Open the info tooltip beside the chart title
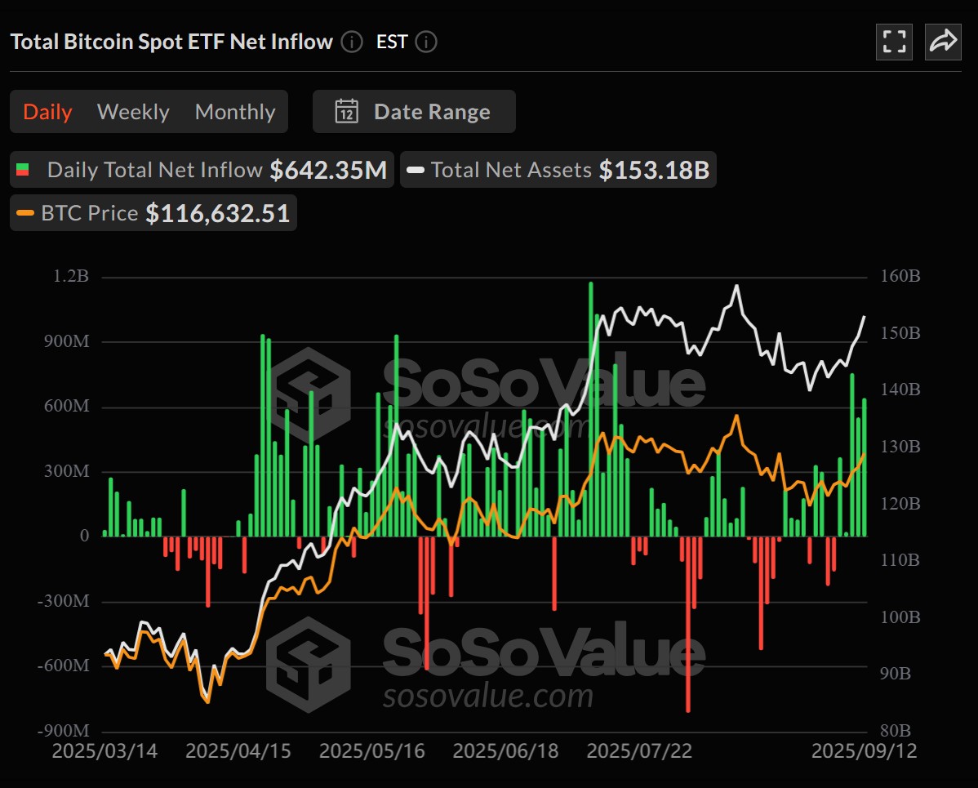The image size is (978, 788). click(351, 42)
